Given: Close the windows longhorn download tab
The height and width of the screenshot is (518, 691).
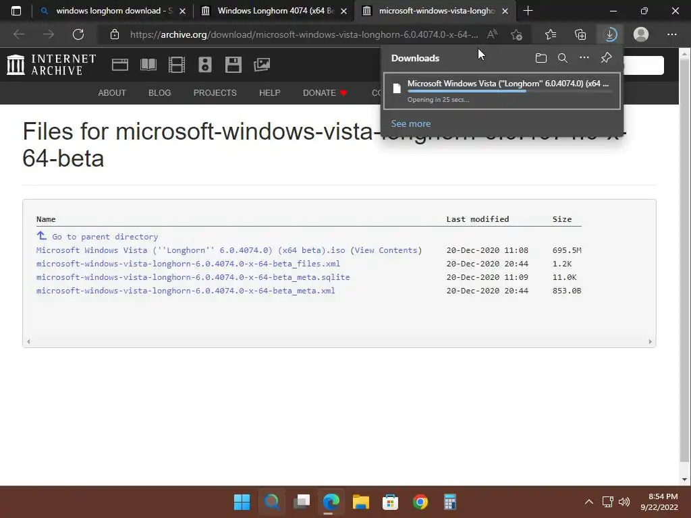Looking at the screenshot, I should 182,11.
